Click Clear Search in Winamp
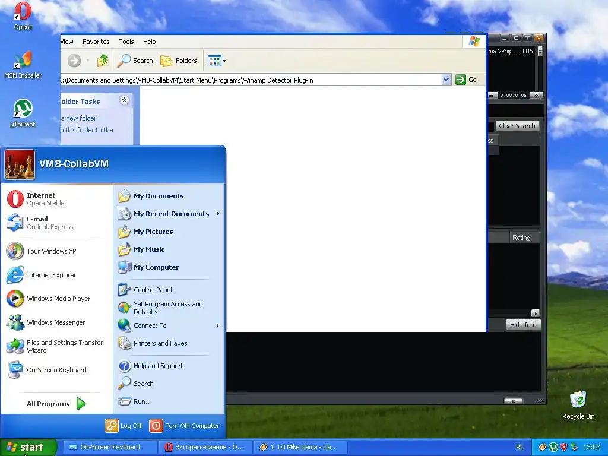Image resolution: width=608 pixels, height=456 pixels. pos(517,126)
